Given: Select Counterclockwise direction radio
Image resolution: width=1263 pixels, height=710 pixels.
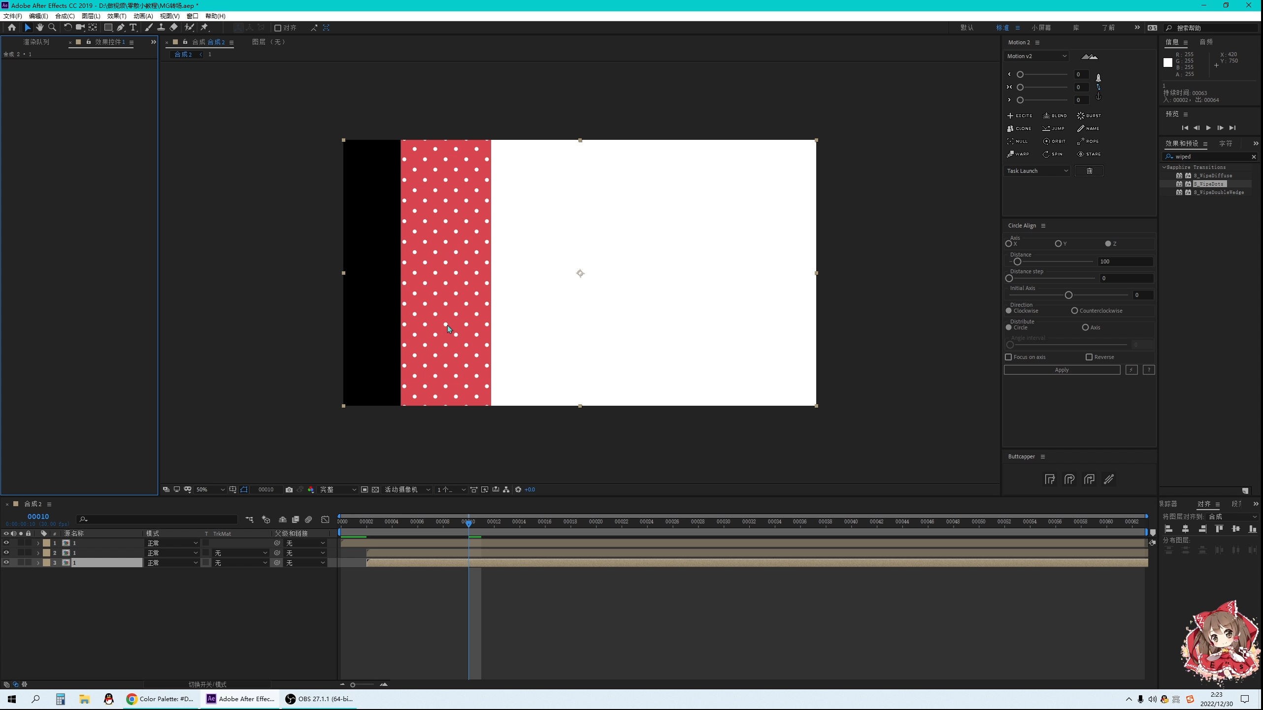Looking at the screenshot, I should (x=1074, y=311).
